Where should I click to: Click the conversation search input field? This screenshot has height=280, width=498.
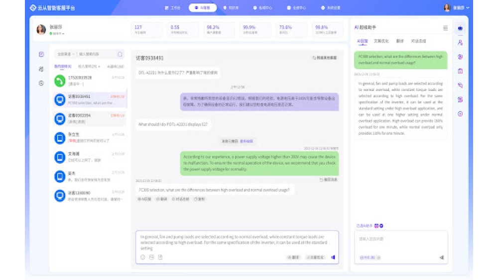pos(96,54)
